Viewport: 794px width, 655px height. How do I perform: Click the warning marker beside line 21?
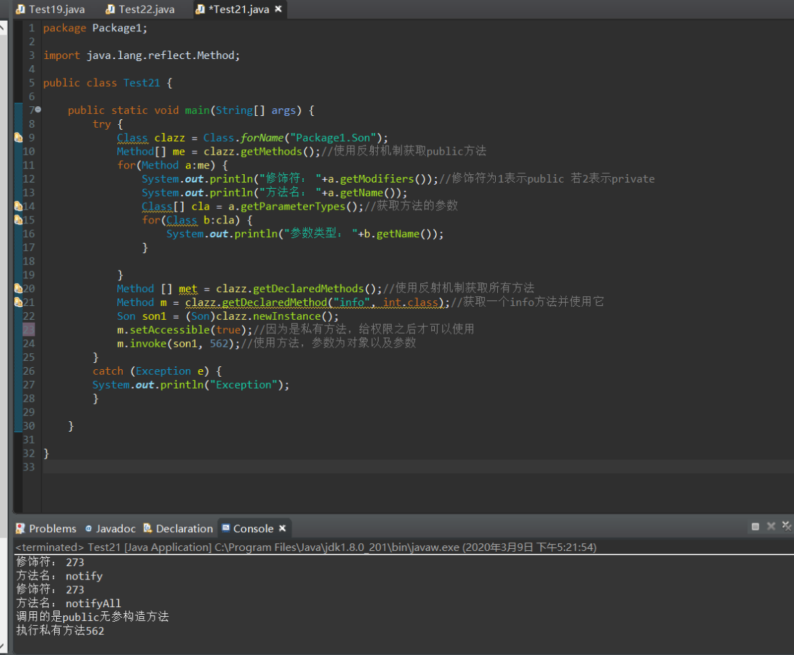point(18,303)
